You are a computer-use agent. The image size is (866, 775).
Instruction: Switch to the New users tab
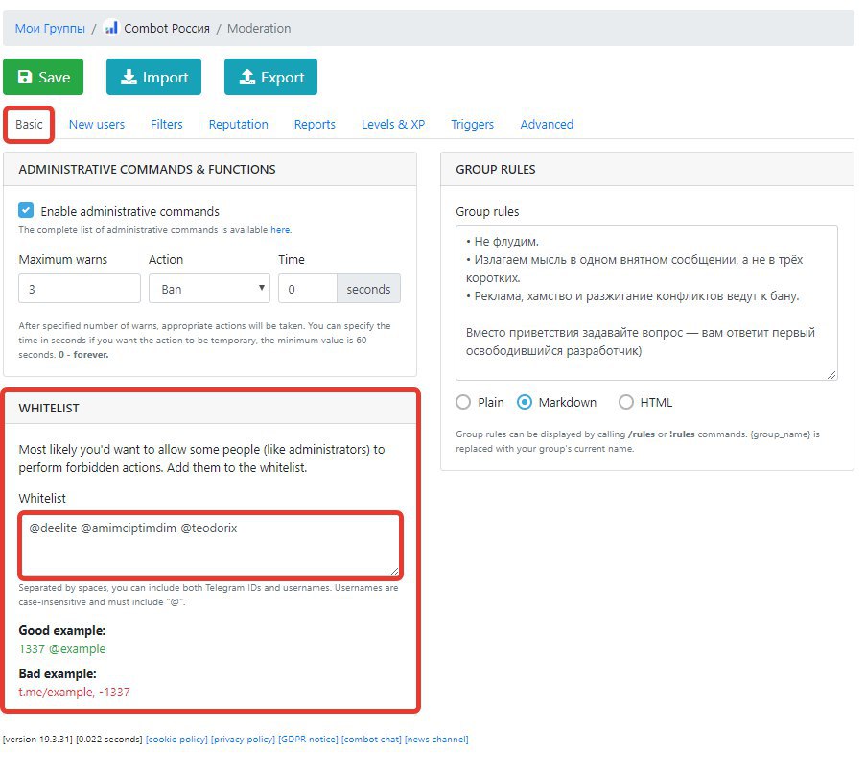tap(97, 125)
